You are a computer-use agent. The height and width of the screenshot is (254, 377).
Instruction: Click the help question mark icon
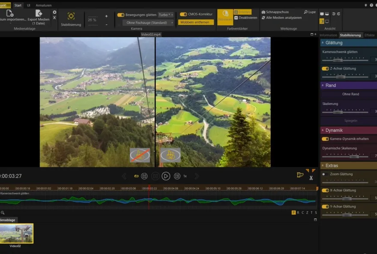(x=371, y=5)
